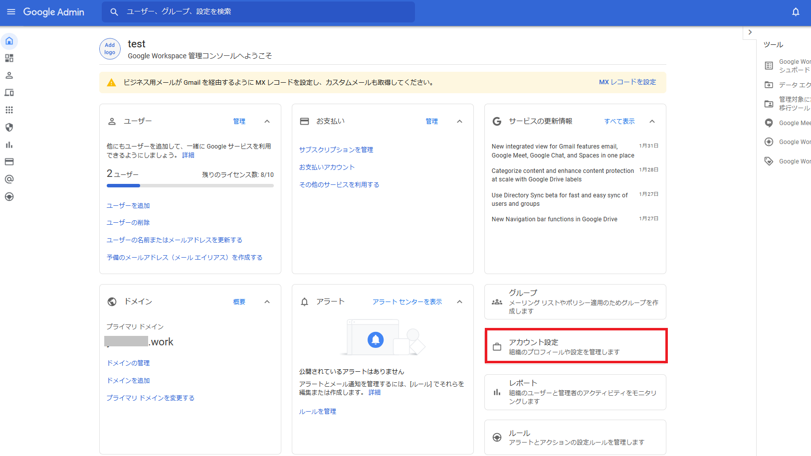The width and height of the screenshot is (811, 456).
Task: Click the search magnifier icon
Action: pos(114,12)
